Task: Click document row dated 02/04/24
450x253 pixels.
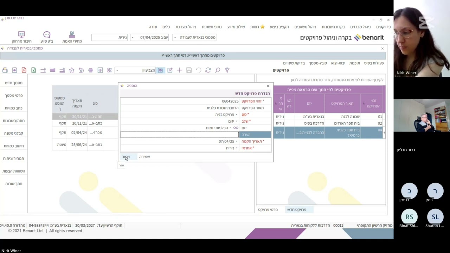Action: click(85, 133)
